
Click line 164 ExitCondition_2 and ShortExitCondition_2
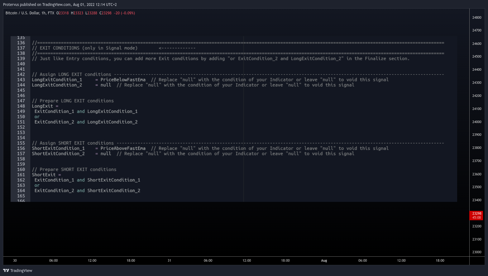[x=87, y=191]
